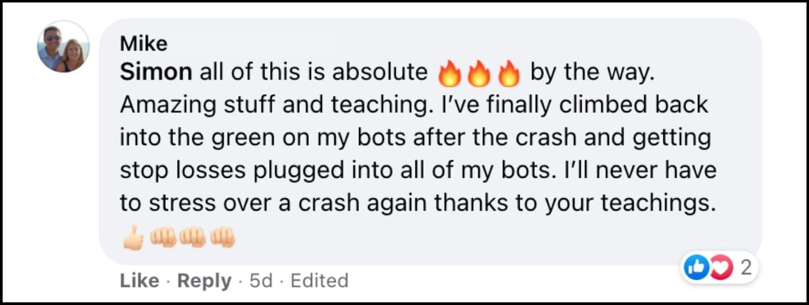
Task: Open the reaction count of 2
Action: click(744, 267)
